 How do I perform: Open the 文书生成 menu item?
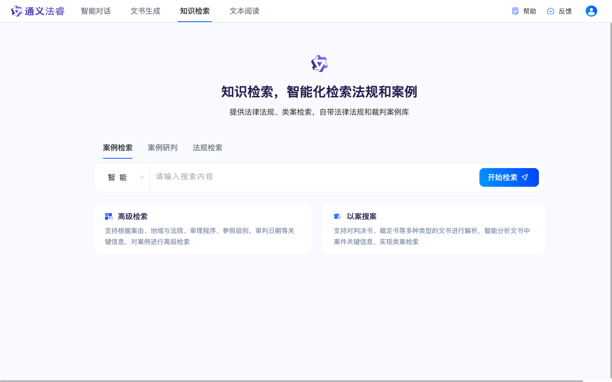pyautogui.click(x=145, y=11)
